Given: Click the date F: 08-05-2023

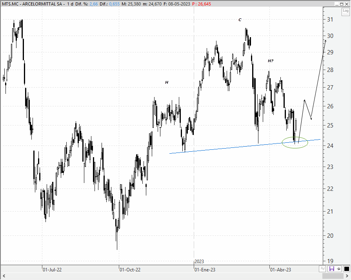Looking at the screenshot, I should (176, 4).
